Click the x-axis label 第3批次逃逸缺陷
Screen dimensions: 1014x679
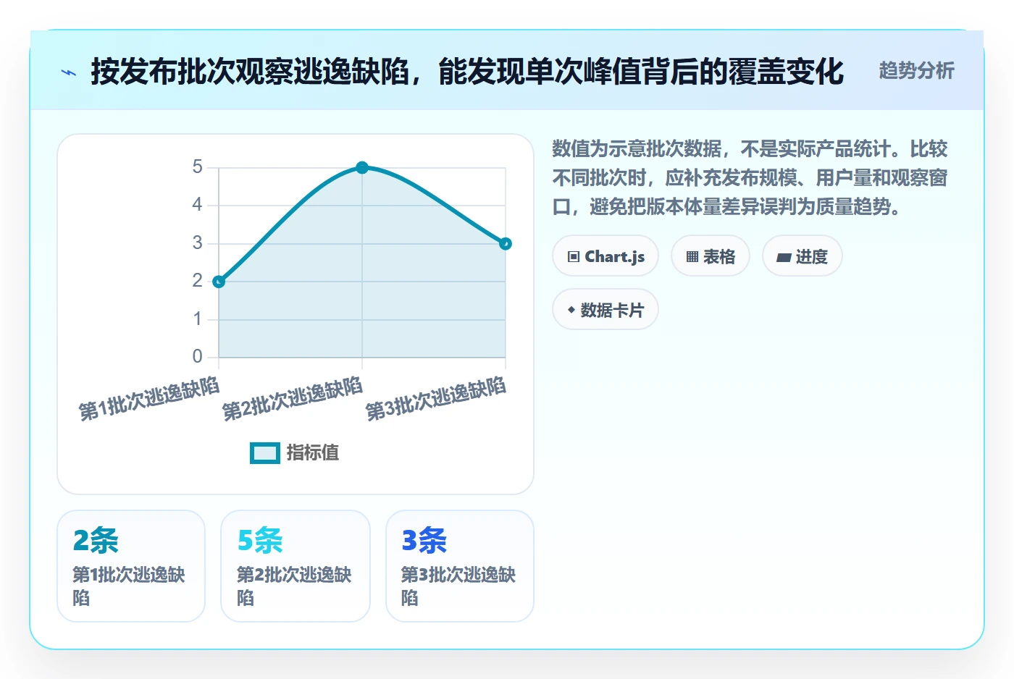[436, 399]
